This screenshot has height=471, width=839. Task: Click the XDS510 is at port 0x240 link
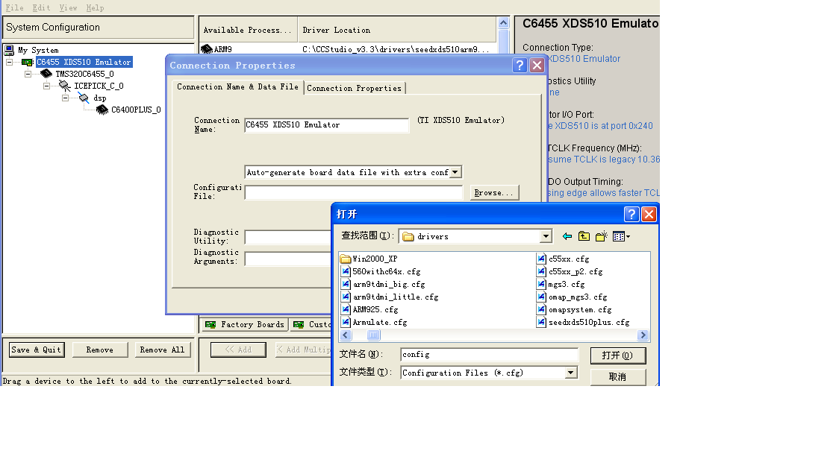tap(600, 126)
